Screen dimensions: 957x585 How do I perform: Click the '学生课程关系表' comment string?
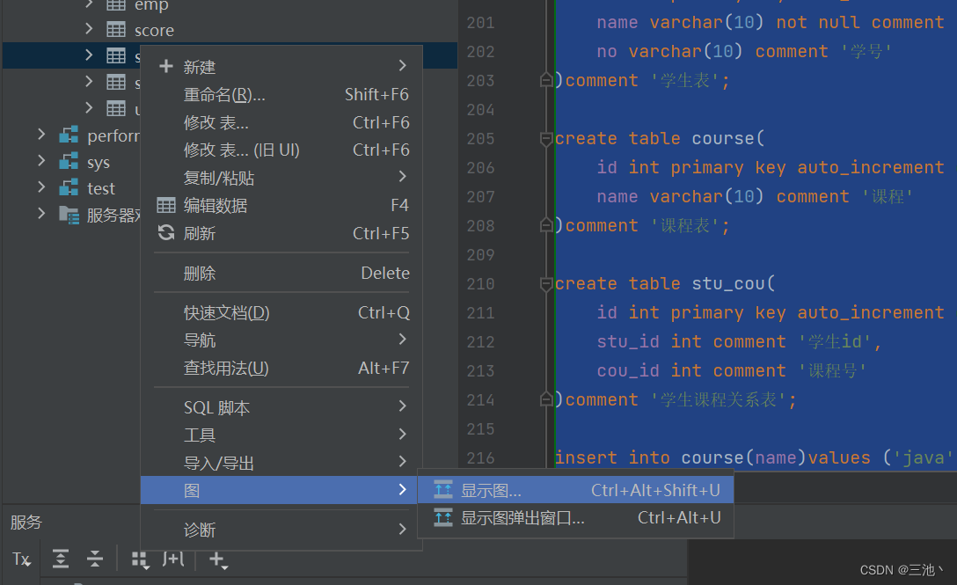click(x=719, y=399)
